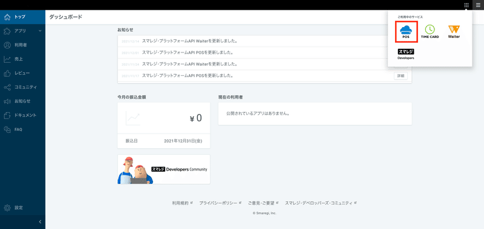Screen dimensions: 484x229
Task: Open the 利用規約 footer link
Action: tap(182, 203)
